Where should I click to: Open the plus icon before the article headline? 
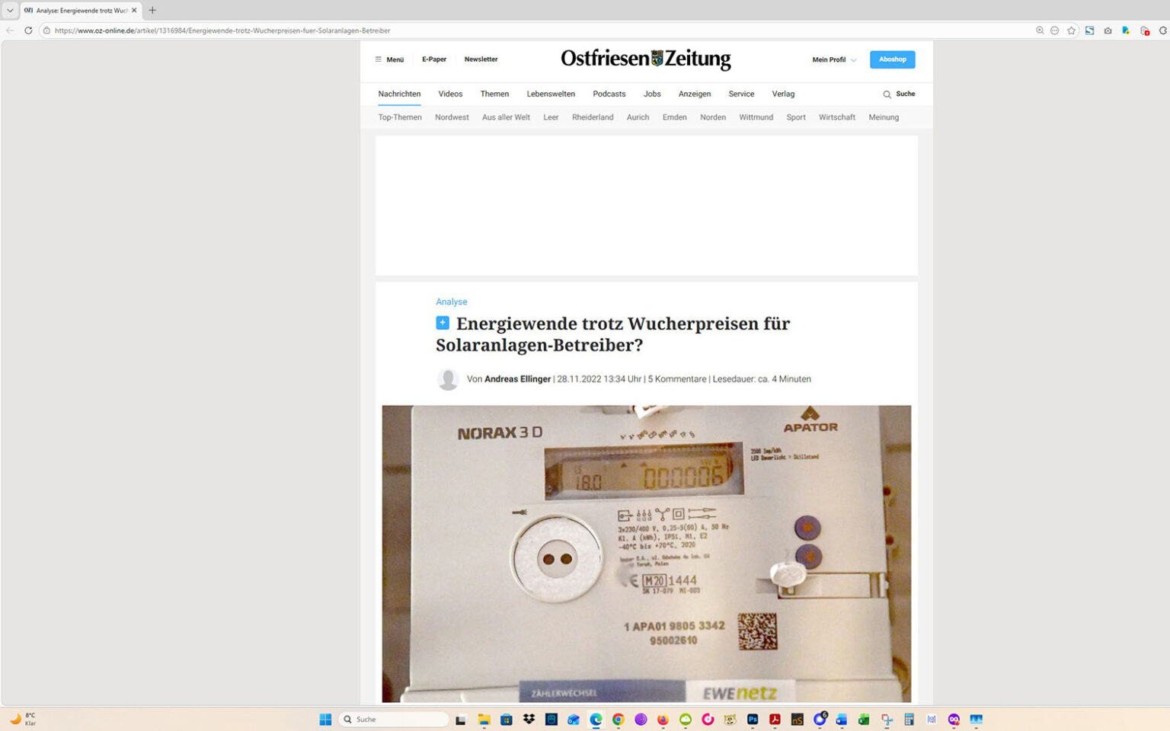pyautogui.click(x=442, y=323)
